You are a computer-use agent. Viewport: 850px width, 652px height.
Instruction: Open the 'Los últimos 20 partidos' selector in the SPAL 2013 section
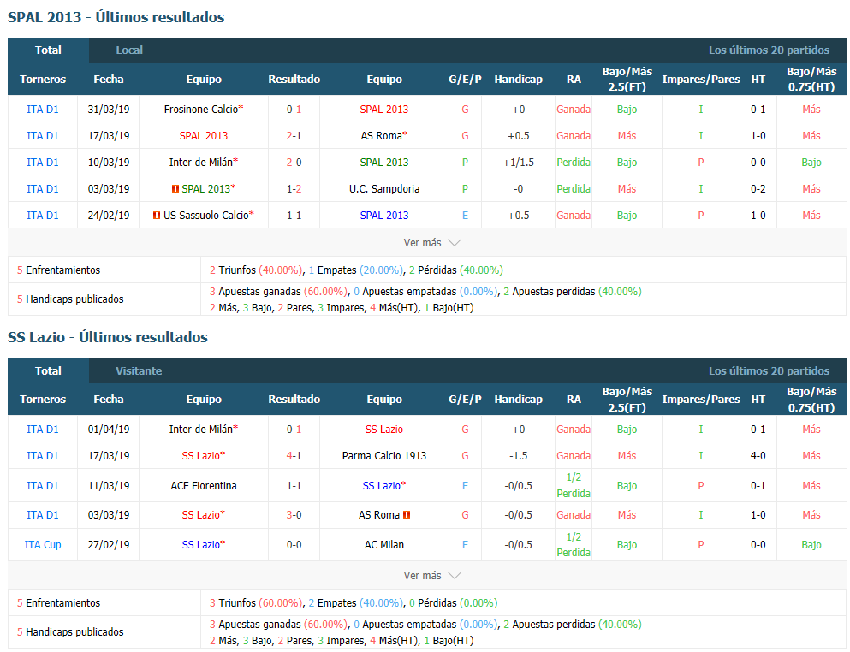click(x=769, y=50)
